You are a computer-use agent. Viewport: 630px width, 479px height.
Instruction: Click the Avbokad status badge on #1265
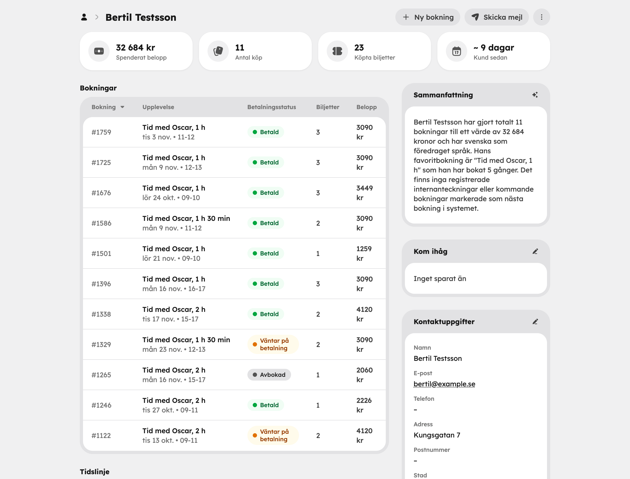269,375
